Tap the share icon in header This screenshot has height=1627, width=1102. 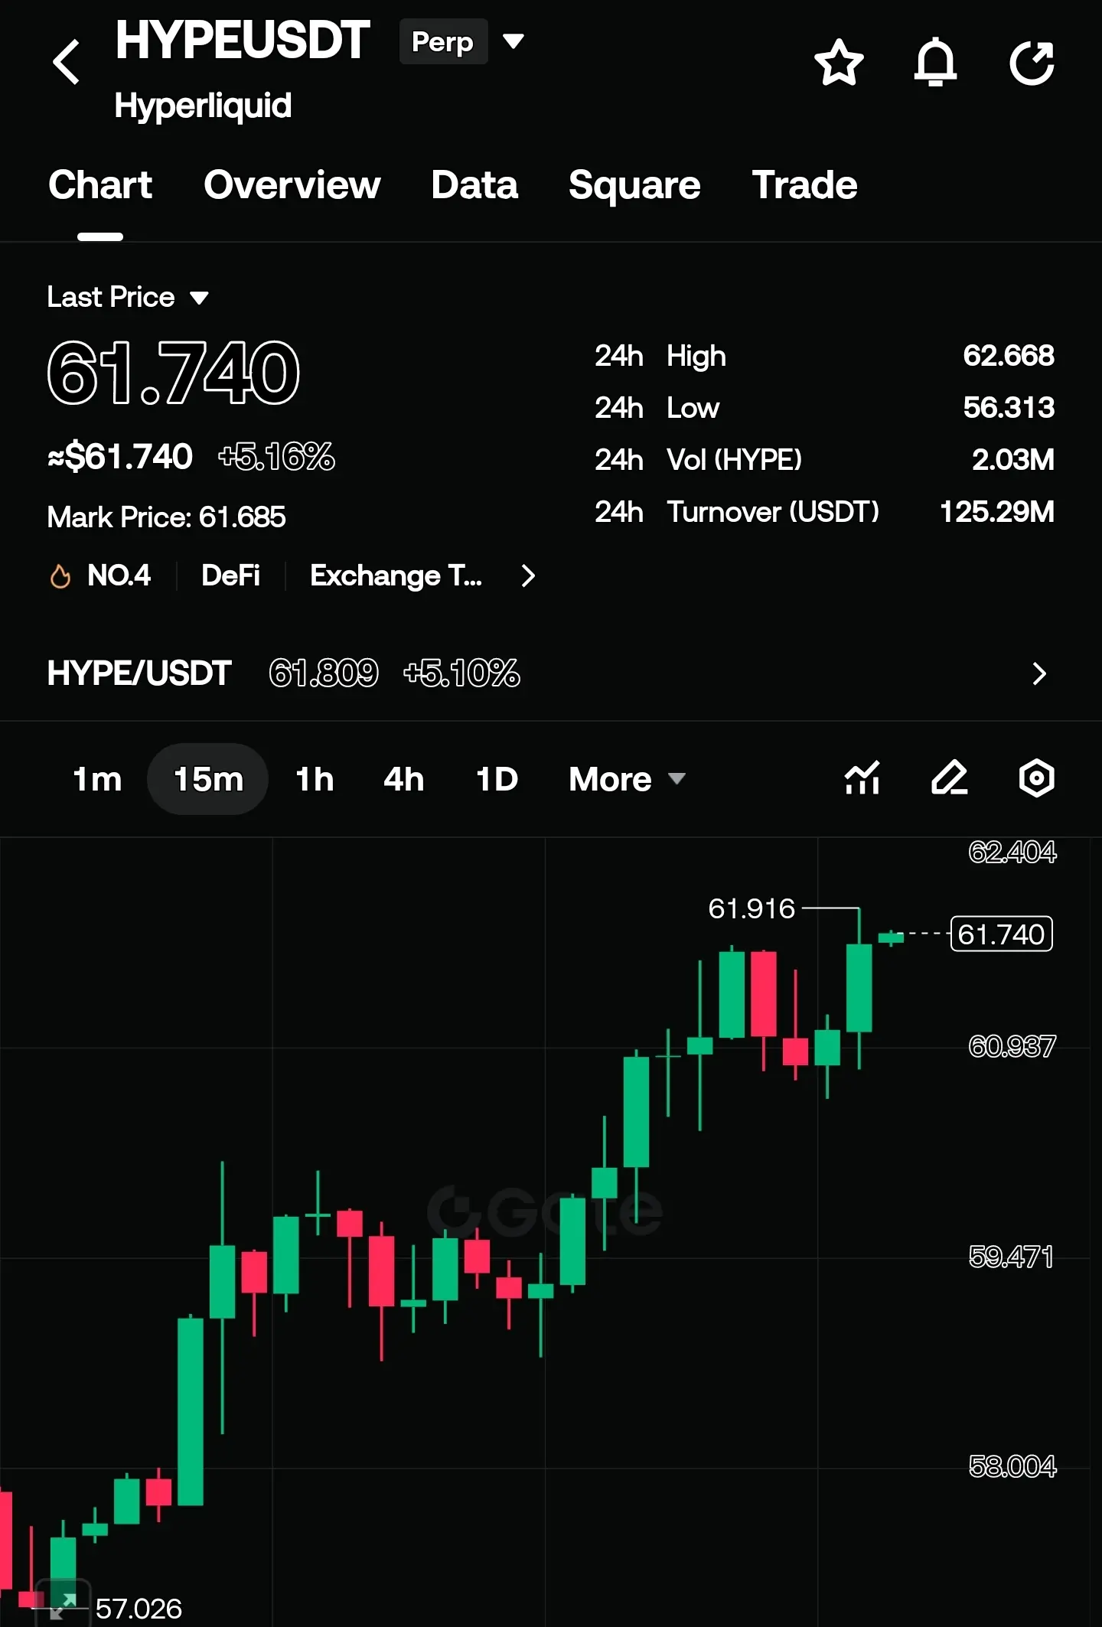tap(1032, 62)
